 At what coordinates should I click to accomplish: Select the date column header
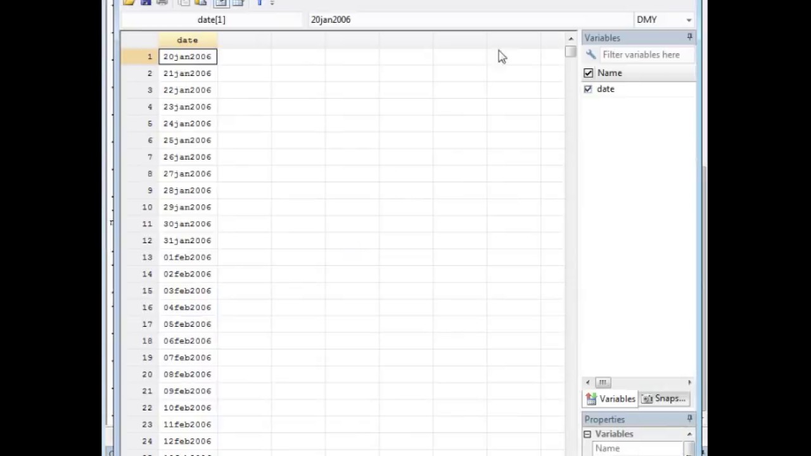[x=188, y=40]
